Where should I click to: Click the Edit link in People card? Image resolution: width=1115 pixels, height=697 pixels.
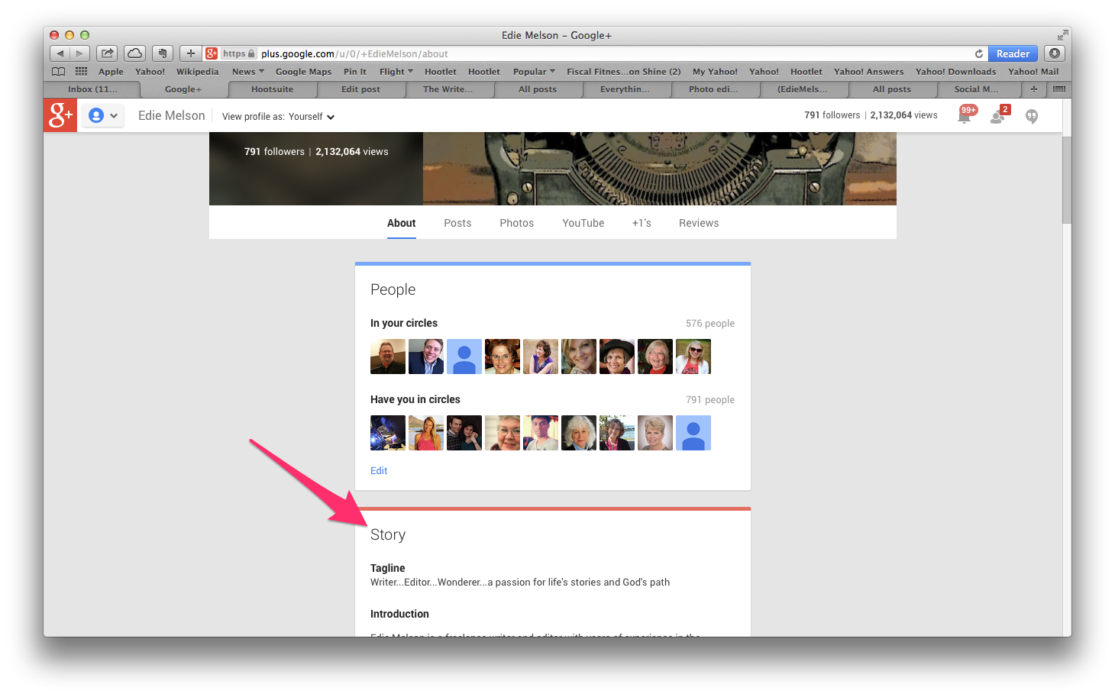tap(379, 471)
